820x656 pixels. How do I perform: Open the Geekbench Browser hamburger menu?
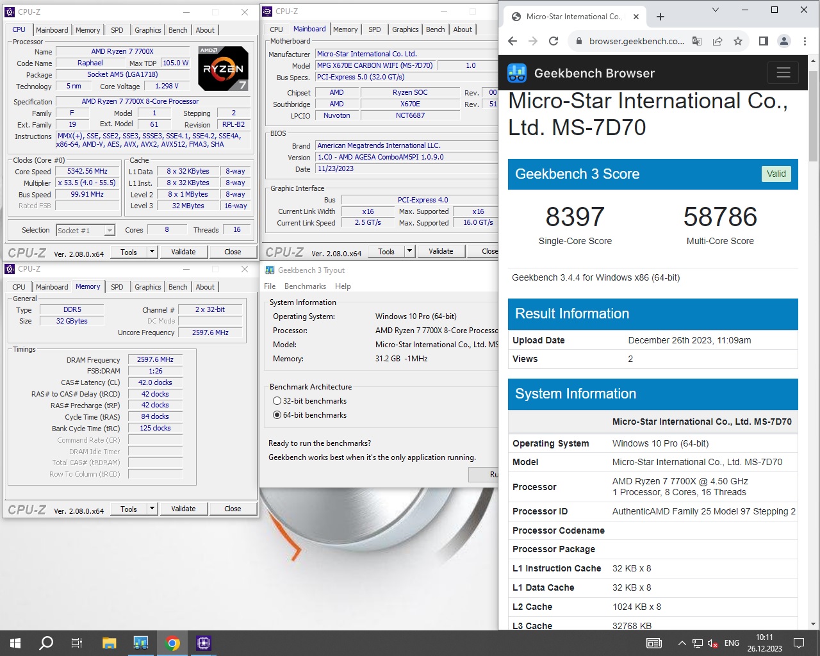783,72
